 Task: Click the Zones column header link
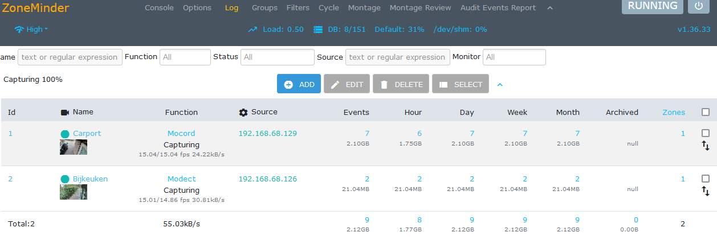pos(674,113)
